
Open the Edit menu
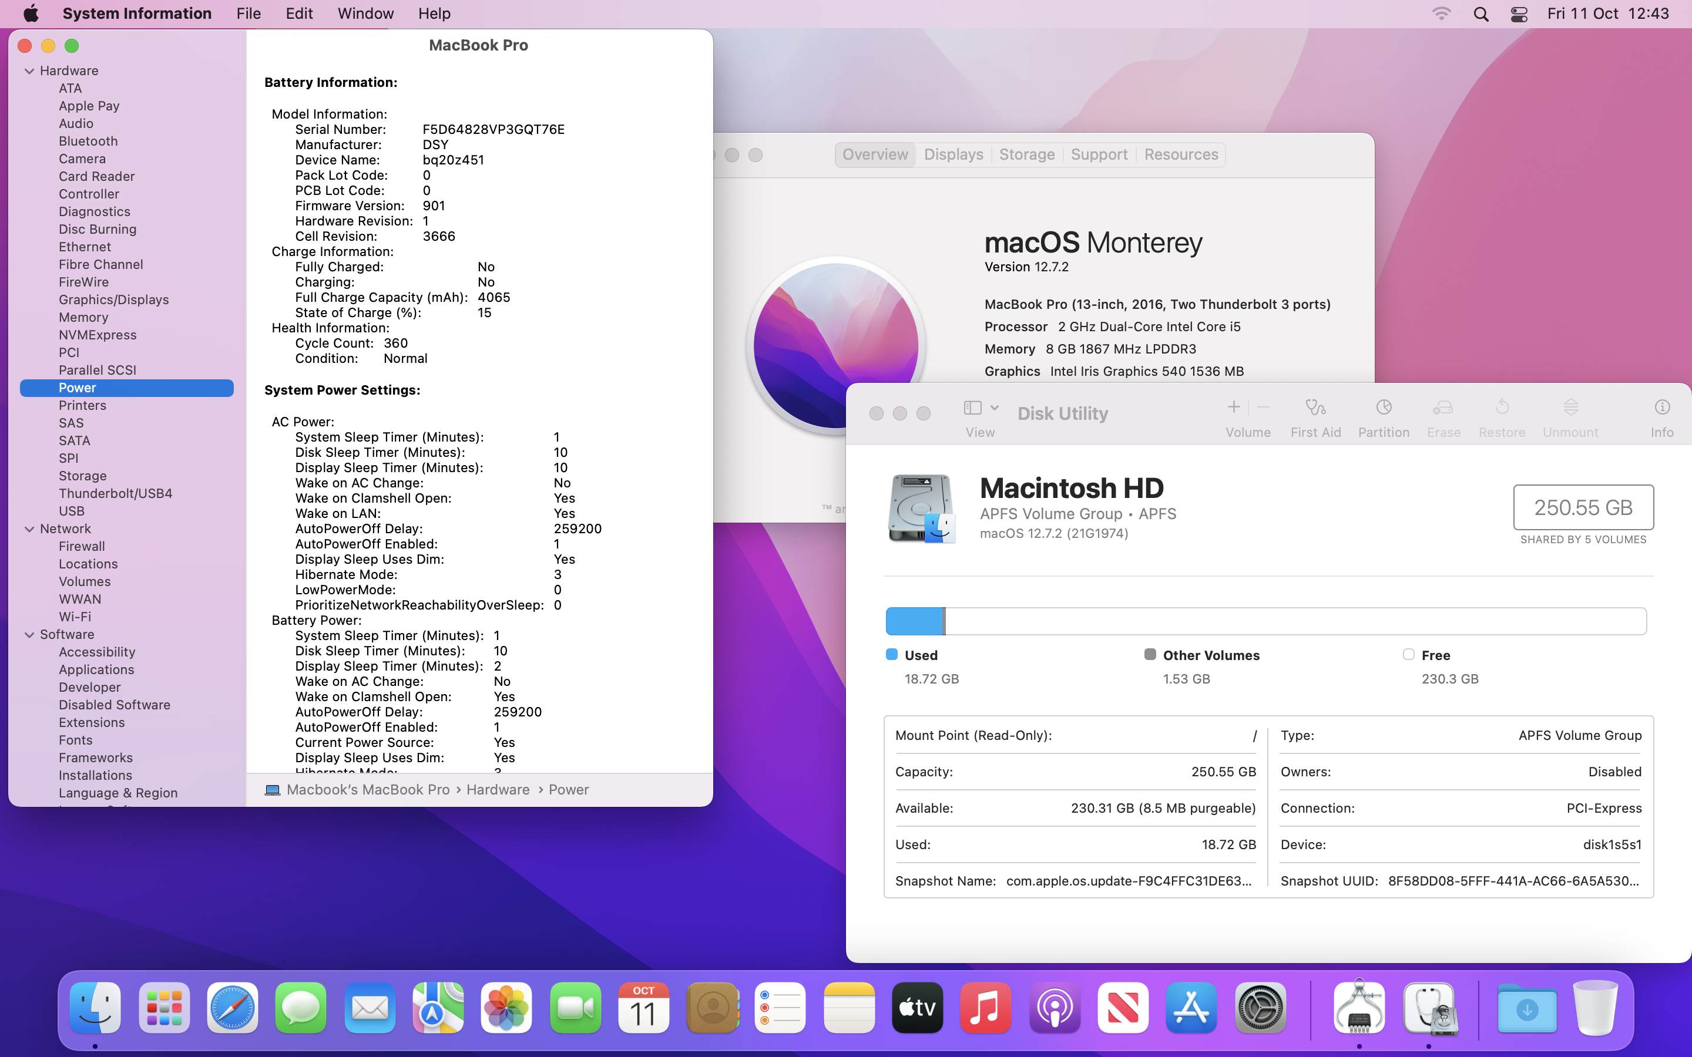pyautogui.click(x=298, y=14)
